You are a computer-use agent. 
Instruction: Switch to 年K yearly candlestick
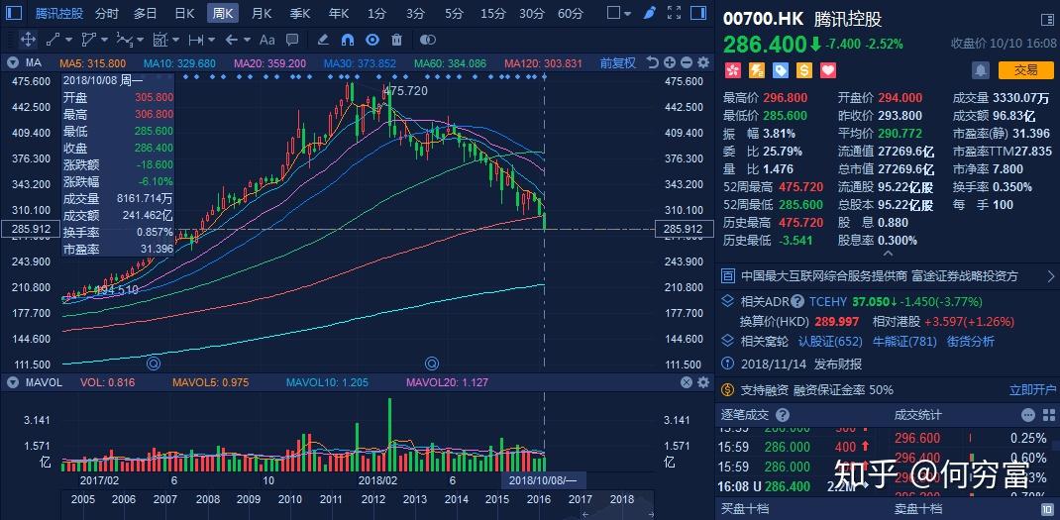[339, 13]
